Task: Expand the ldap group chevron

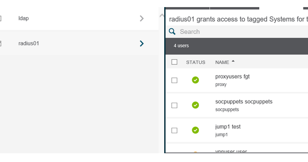Action: (x=142, y=18)
